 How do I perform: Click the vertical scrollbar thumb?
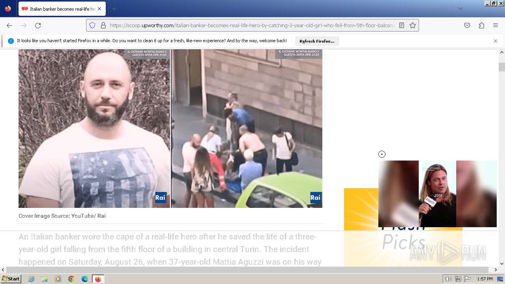(x=502, y=67)
